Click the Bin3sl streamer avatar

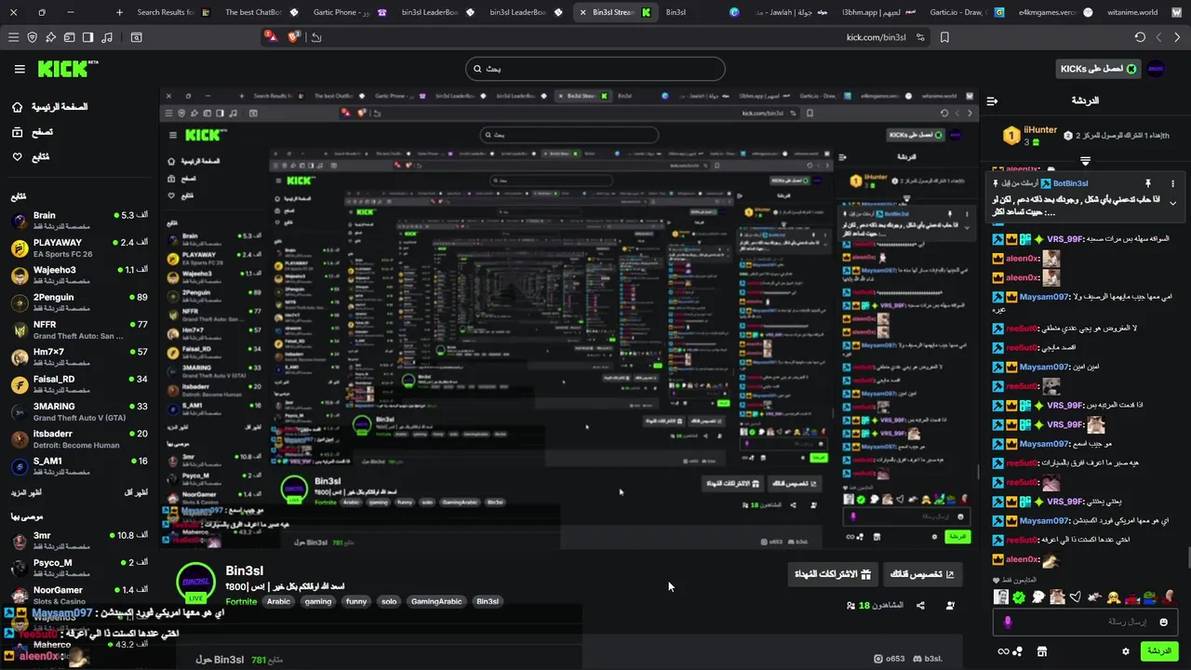coord(195,582)
